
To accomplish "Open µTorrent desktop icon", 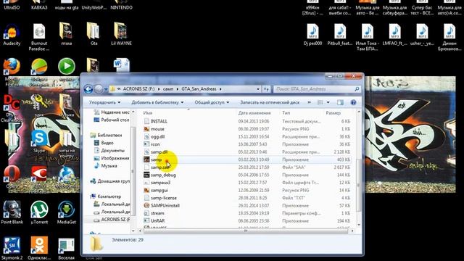I will tap(39, 212).
